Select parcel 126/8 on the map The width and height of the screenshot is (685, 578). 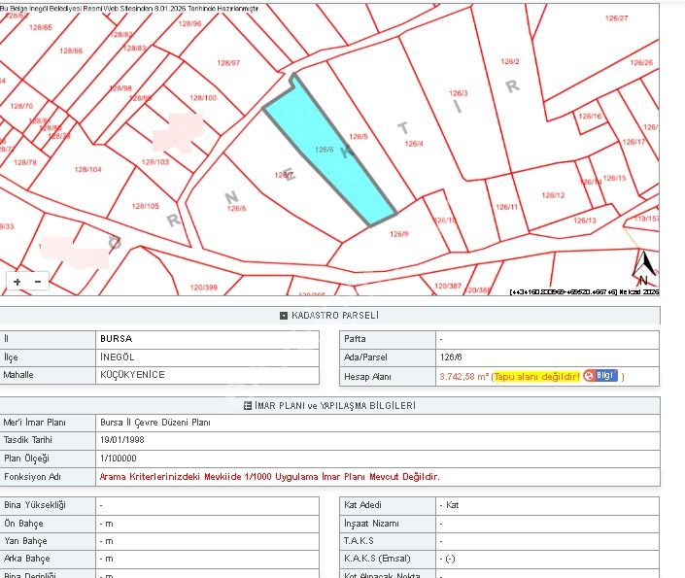click(236, 207)
